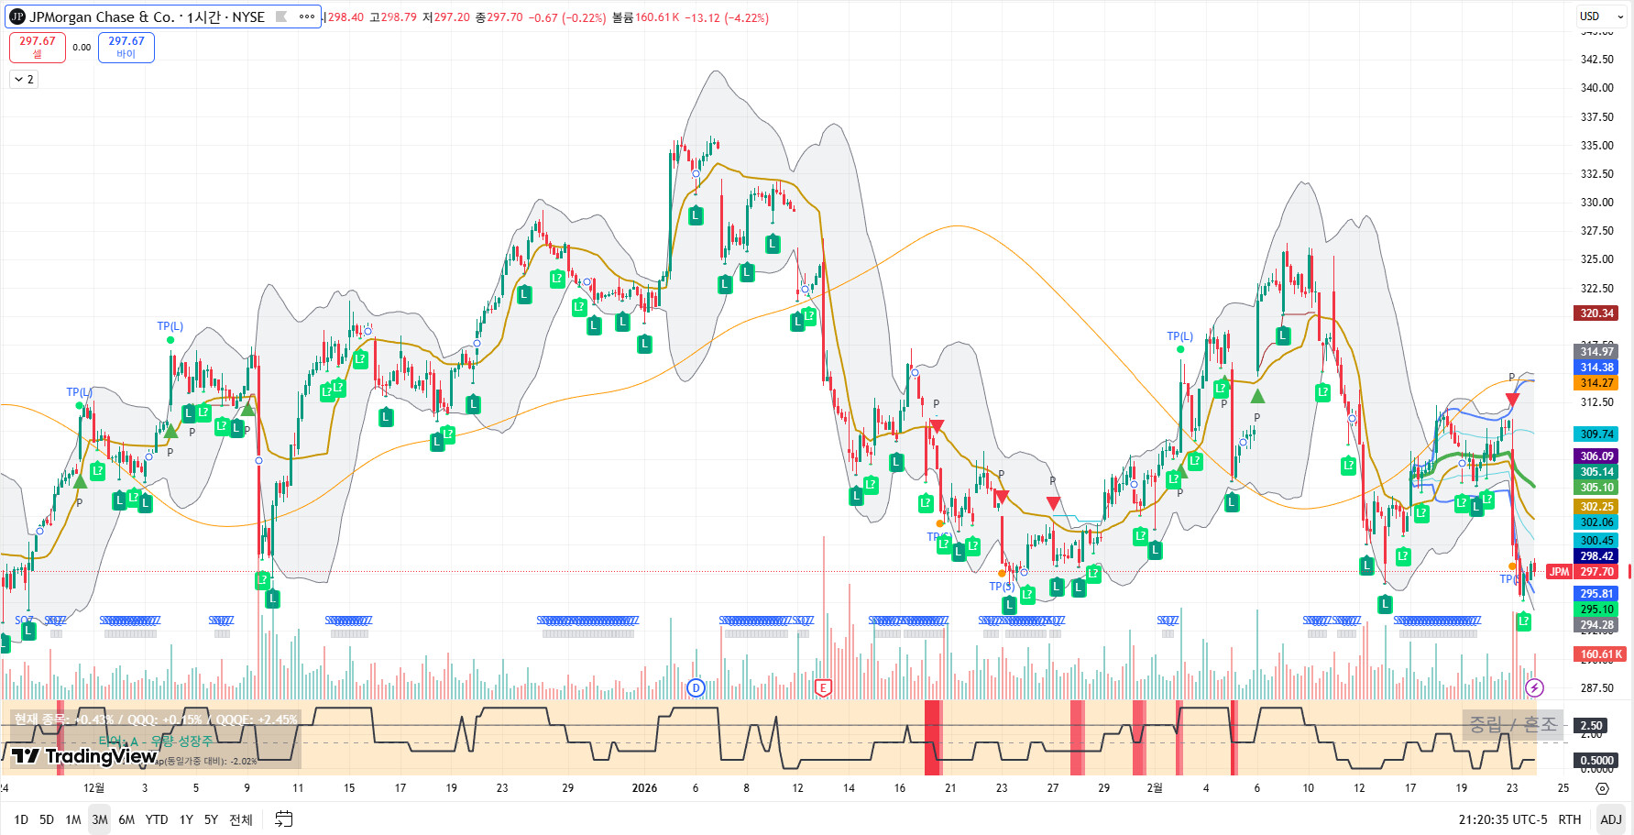Click the 12월 label on the time axis
Viewport: 1634px width, 835px height.
click(x=93, y=788)
